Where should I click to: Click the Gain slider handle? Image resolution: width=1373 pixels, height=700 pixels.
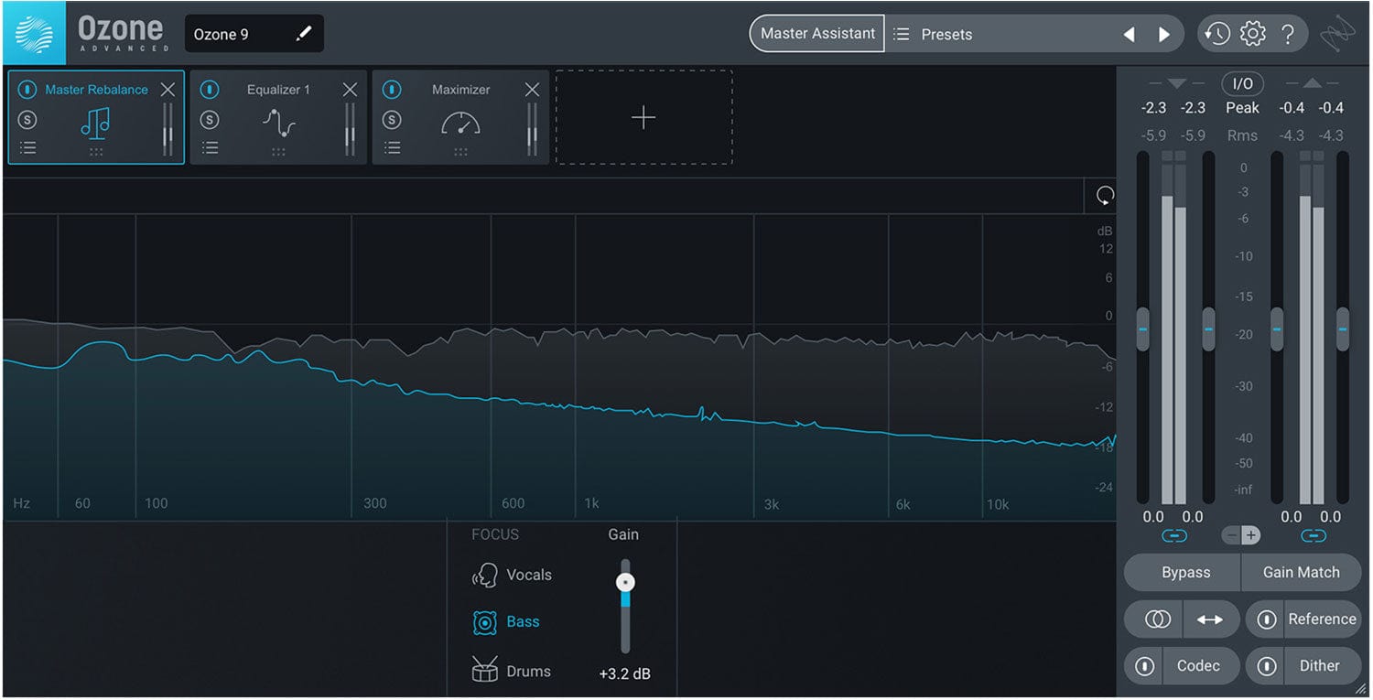(x=625, y=582)
